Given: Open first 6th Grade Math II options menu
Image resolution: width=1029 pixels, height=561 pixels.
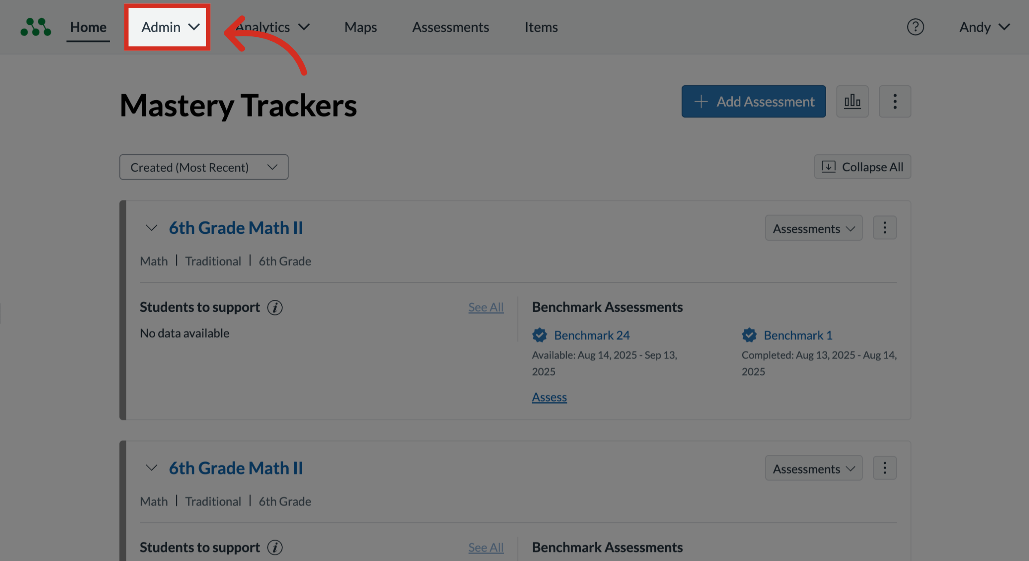Looking at the screenshot, I should tap(885, 228).
